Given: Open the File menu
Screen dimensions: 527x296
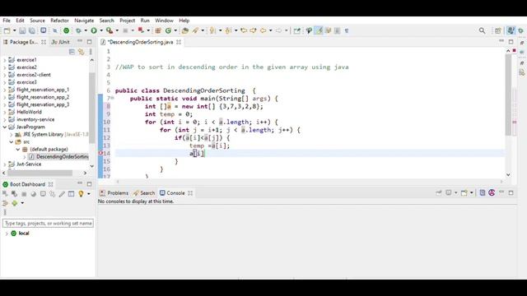Looking at the screenshot, I should [7, 21].
